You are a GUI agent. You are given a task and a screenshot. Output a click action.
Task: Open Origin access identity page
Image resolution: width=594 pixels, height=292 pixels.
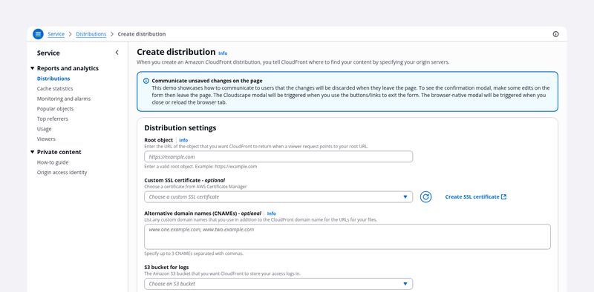[62, 173]
